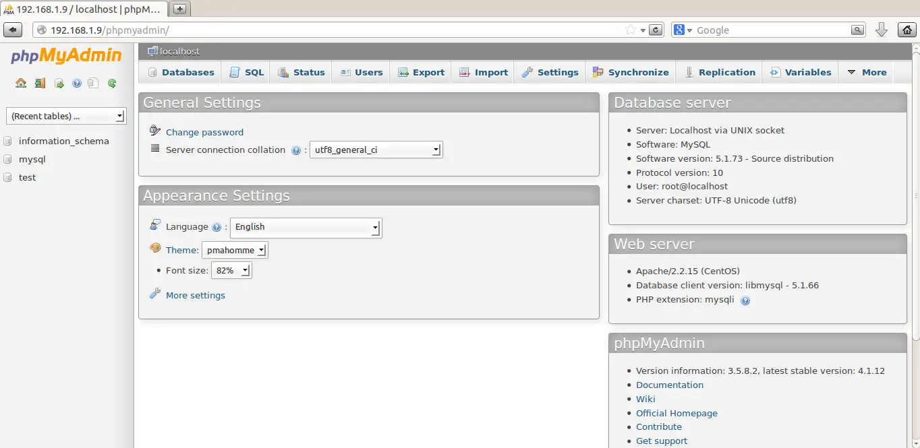Click the Change password link
The width and height of the screenshot is (920, 448).
(204, 132)
